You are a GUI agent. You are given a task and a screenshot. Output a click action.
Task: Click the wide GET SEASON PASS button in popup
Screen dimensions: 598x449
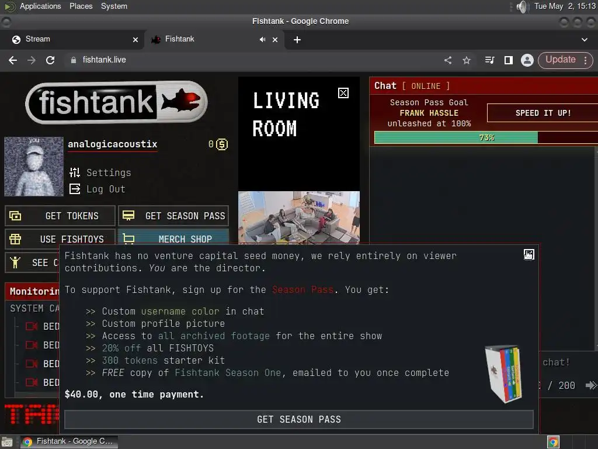298,420
